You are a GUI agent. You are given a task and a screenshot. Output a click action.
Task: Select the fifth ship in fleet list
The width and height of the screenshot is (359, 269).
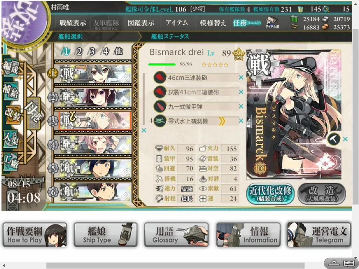pyautogui.click(x=95, y=168)
